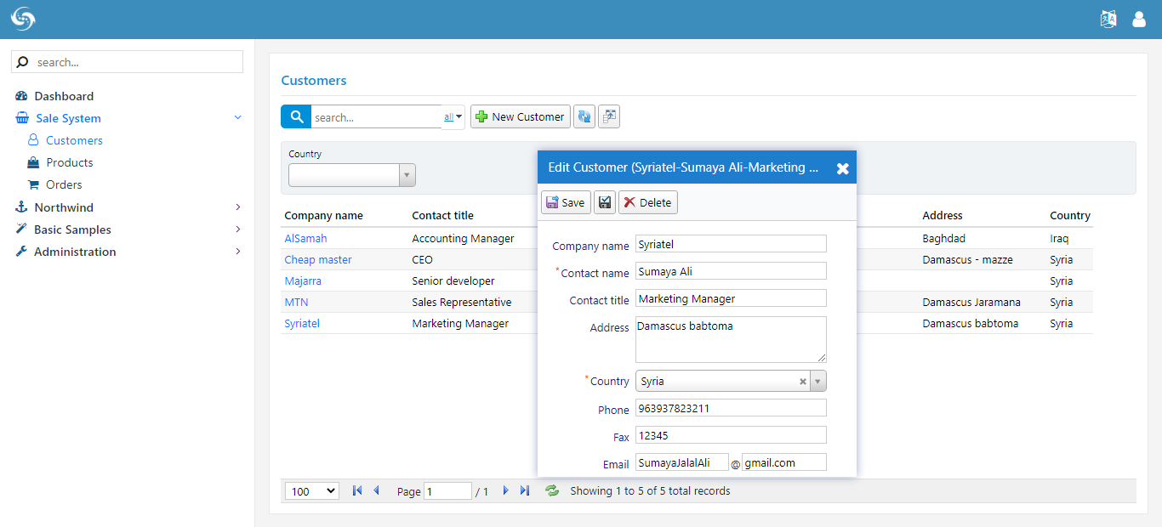Viewport: 1162px width, 527px height.
Task: Sort by Address column header
Action: (943, 216)
